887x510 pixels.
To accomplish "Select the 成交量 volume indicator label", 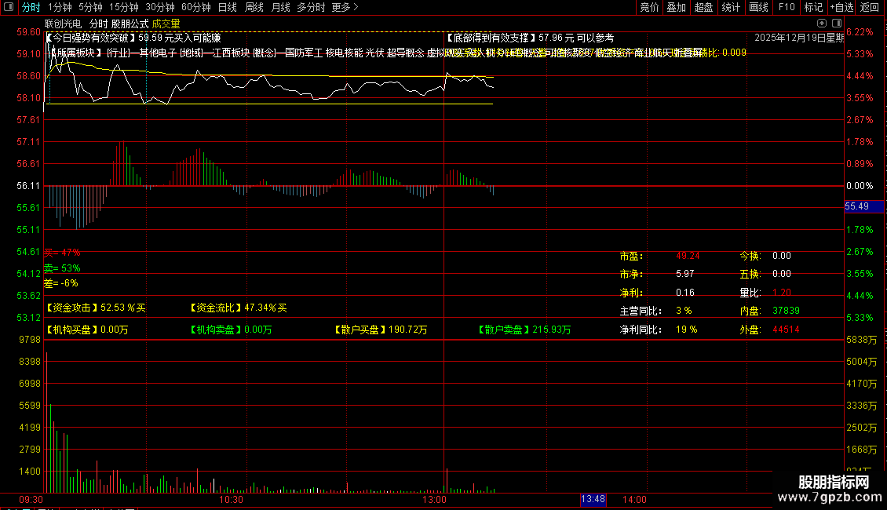I will (x=166, y=24).
